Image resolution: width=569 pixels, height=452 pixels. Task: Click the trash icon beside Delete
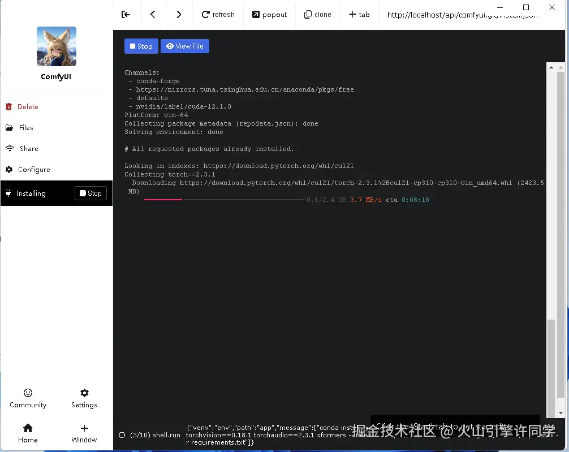tap(8, 107)
